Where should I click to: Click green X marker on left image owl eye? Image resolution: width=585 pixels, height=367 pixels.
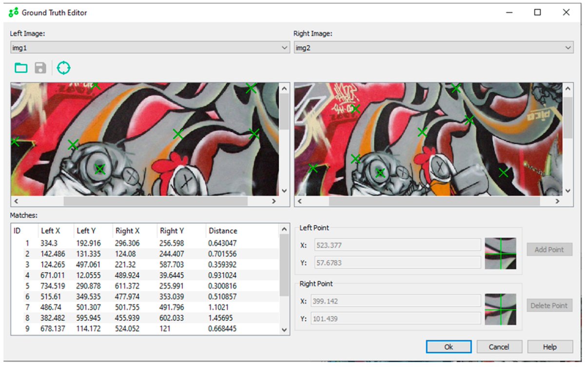100,169
